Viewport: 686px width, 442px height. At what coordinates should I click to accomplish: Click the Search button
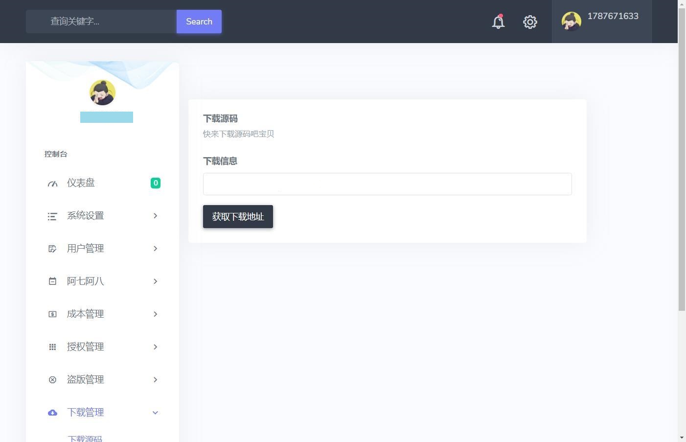199,22
